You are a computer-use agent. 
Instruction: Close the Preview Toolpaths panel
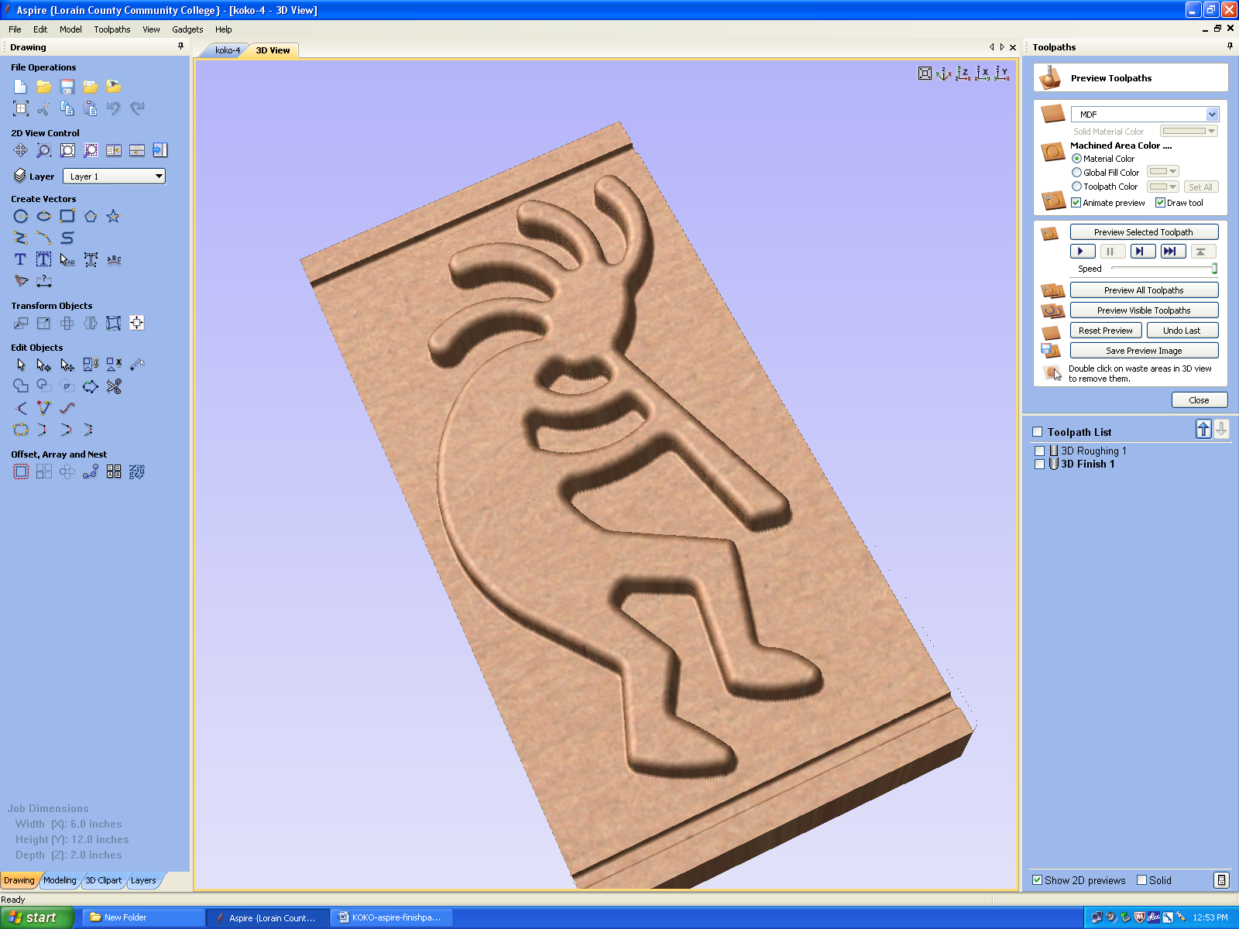1199,400
